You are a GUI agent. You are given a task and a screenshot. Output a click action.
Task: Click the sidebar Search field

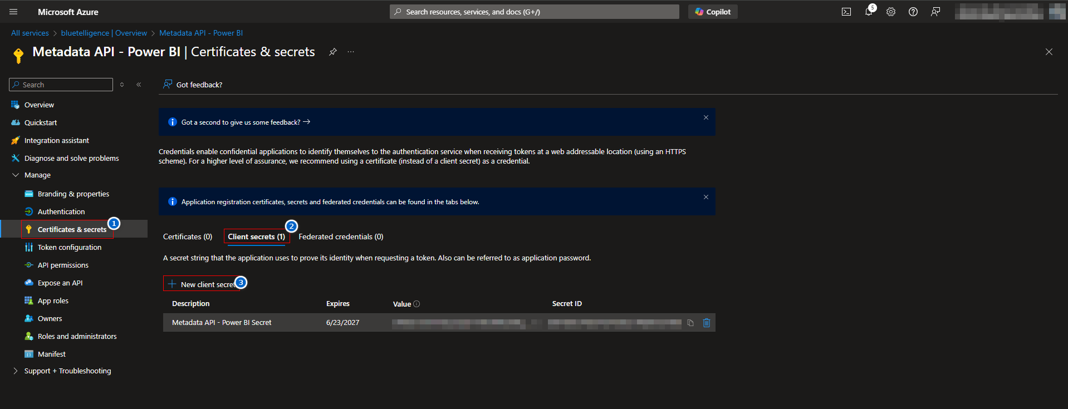tap(61, 85)
